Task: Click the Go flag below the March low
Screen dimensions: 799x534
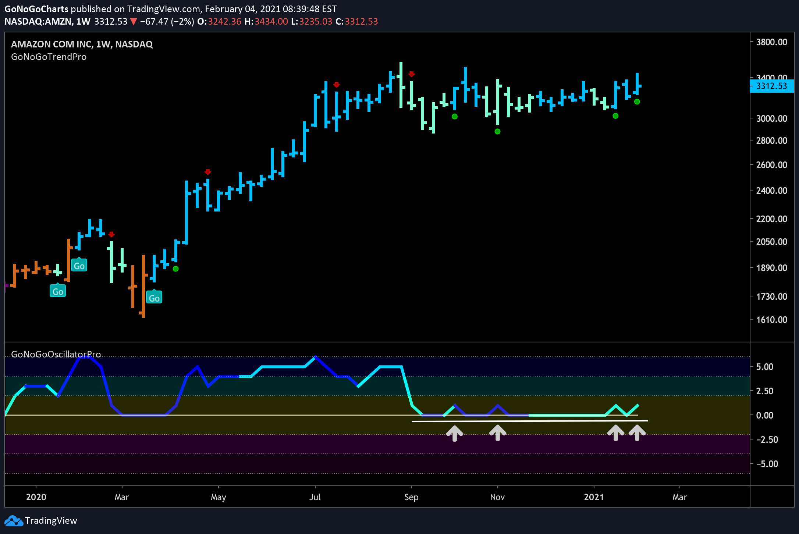Action: (154, 297)
